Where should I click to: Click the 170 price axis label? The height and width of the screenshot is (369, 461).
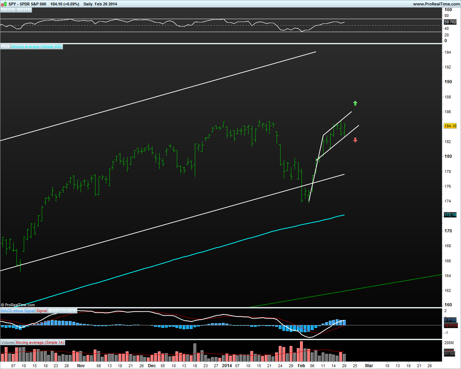coord(448,231)
